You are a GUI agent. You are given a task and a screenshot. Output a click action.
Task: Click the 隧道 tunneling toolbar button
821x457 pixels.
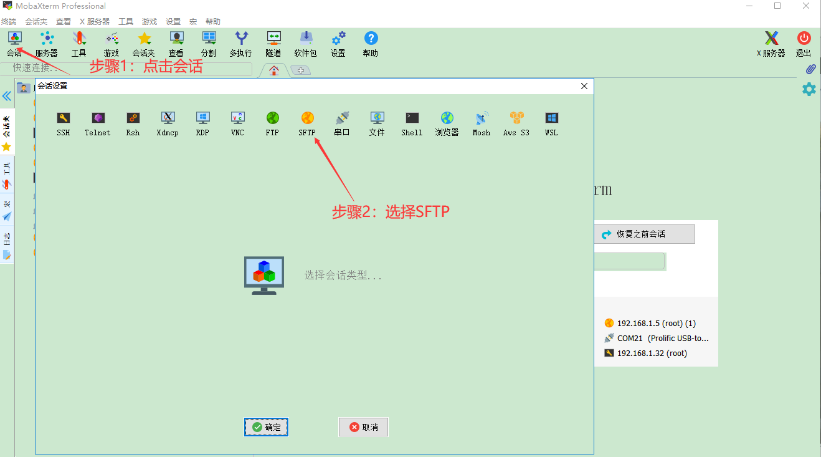[x=273, y=44]
